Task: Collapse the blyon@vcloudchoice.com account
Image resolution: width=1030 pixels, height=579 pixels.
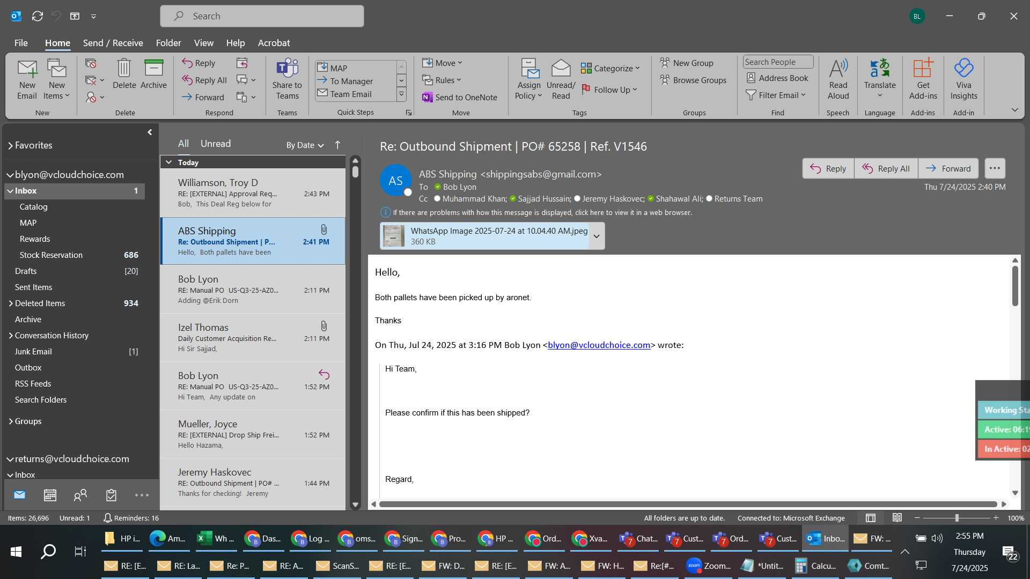Action: pos(10,175)
